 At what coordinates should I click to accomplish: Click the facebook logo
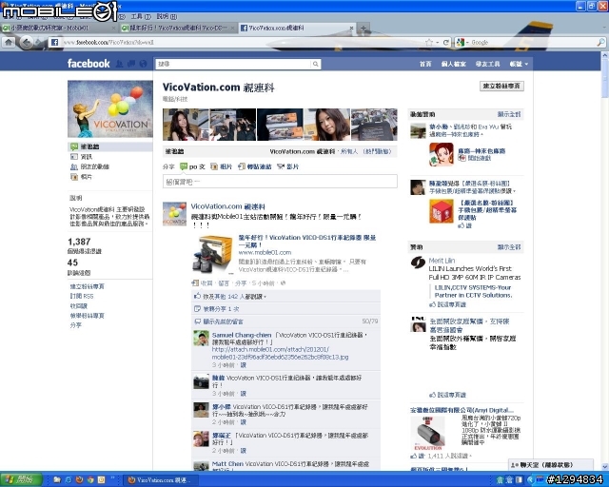click(x=88, y=64)
